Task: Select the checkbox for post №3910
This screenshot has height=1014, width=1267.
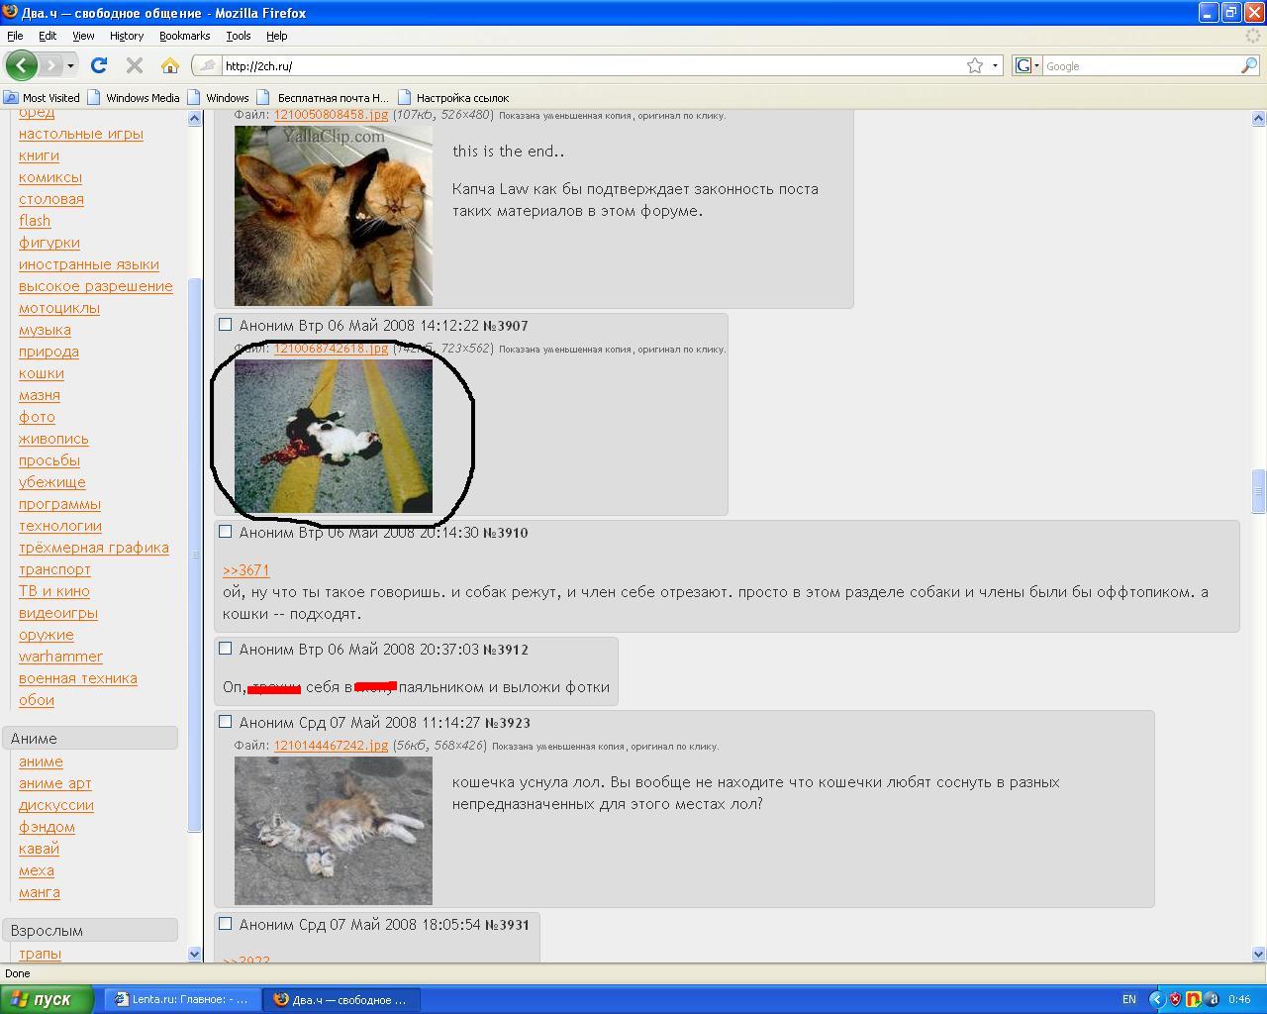Action: (225, 532)
